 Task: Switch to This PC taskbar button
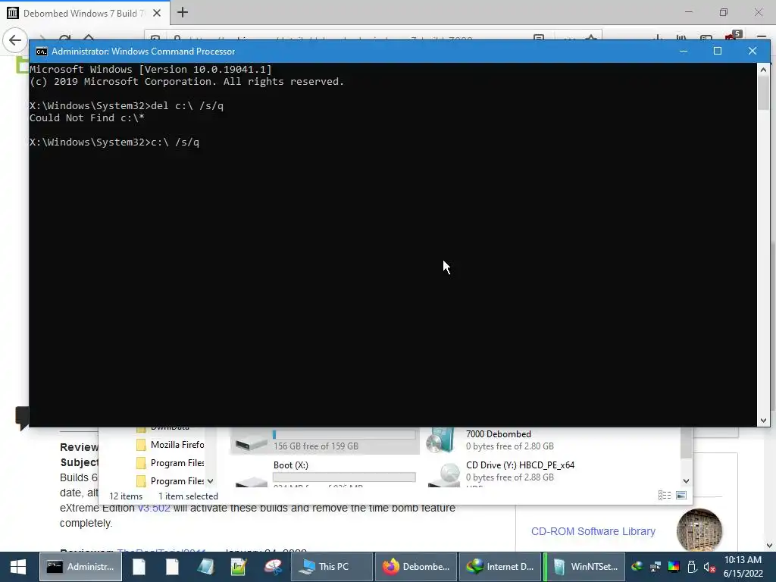tap(331, 567)
